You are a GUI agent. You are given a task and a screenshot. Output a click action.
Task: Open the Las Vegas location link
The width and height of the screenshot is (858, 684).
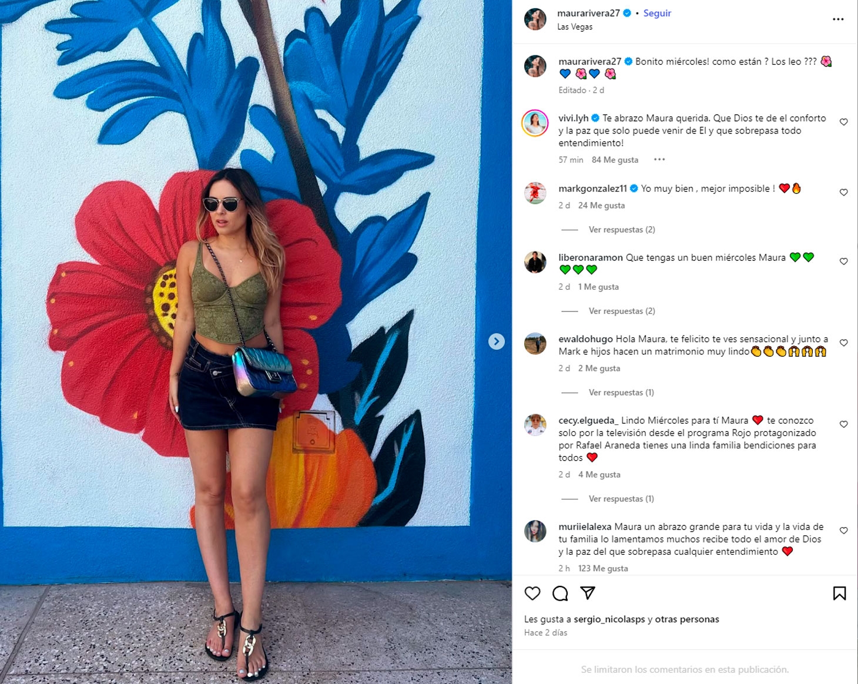pyautogui.click(x=575, y=27)
